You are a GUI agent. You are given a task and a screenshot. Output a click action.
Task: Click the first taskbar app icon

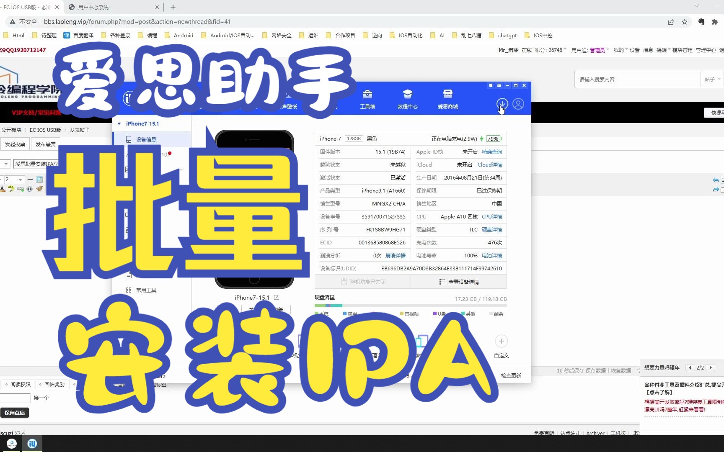pos(11,444)
